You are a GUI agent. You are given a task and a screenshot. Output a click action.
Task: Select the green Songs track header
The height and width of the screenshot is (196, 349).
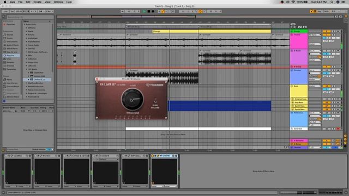point(299,32)
